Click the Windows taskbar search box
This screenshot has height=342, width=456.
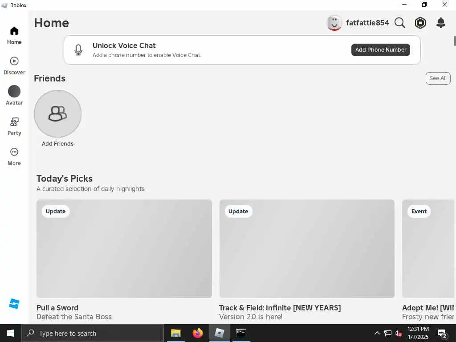coord(93,333)
